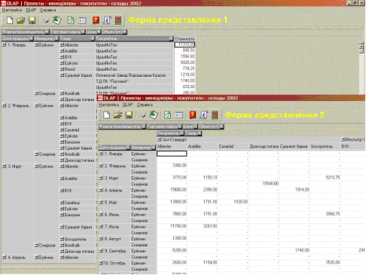Open Справка menu in Form 1 window
This screenshot has height=275, width=366.
tap(48, 10)
